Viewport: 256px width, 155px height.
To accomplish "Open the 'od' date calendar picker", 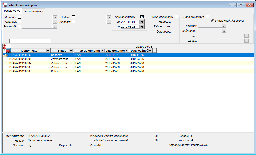I will coord(142,22).
